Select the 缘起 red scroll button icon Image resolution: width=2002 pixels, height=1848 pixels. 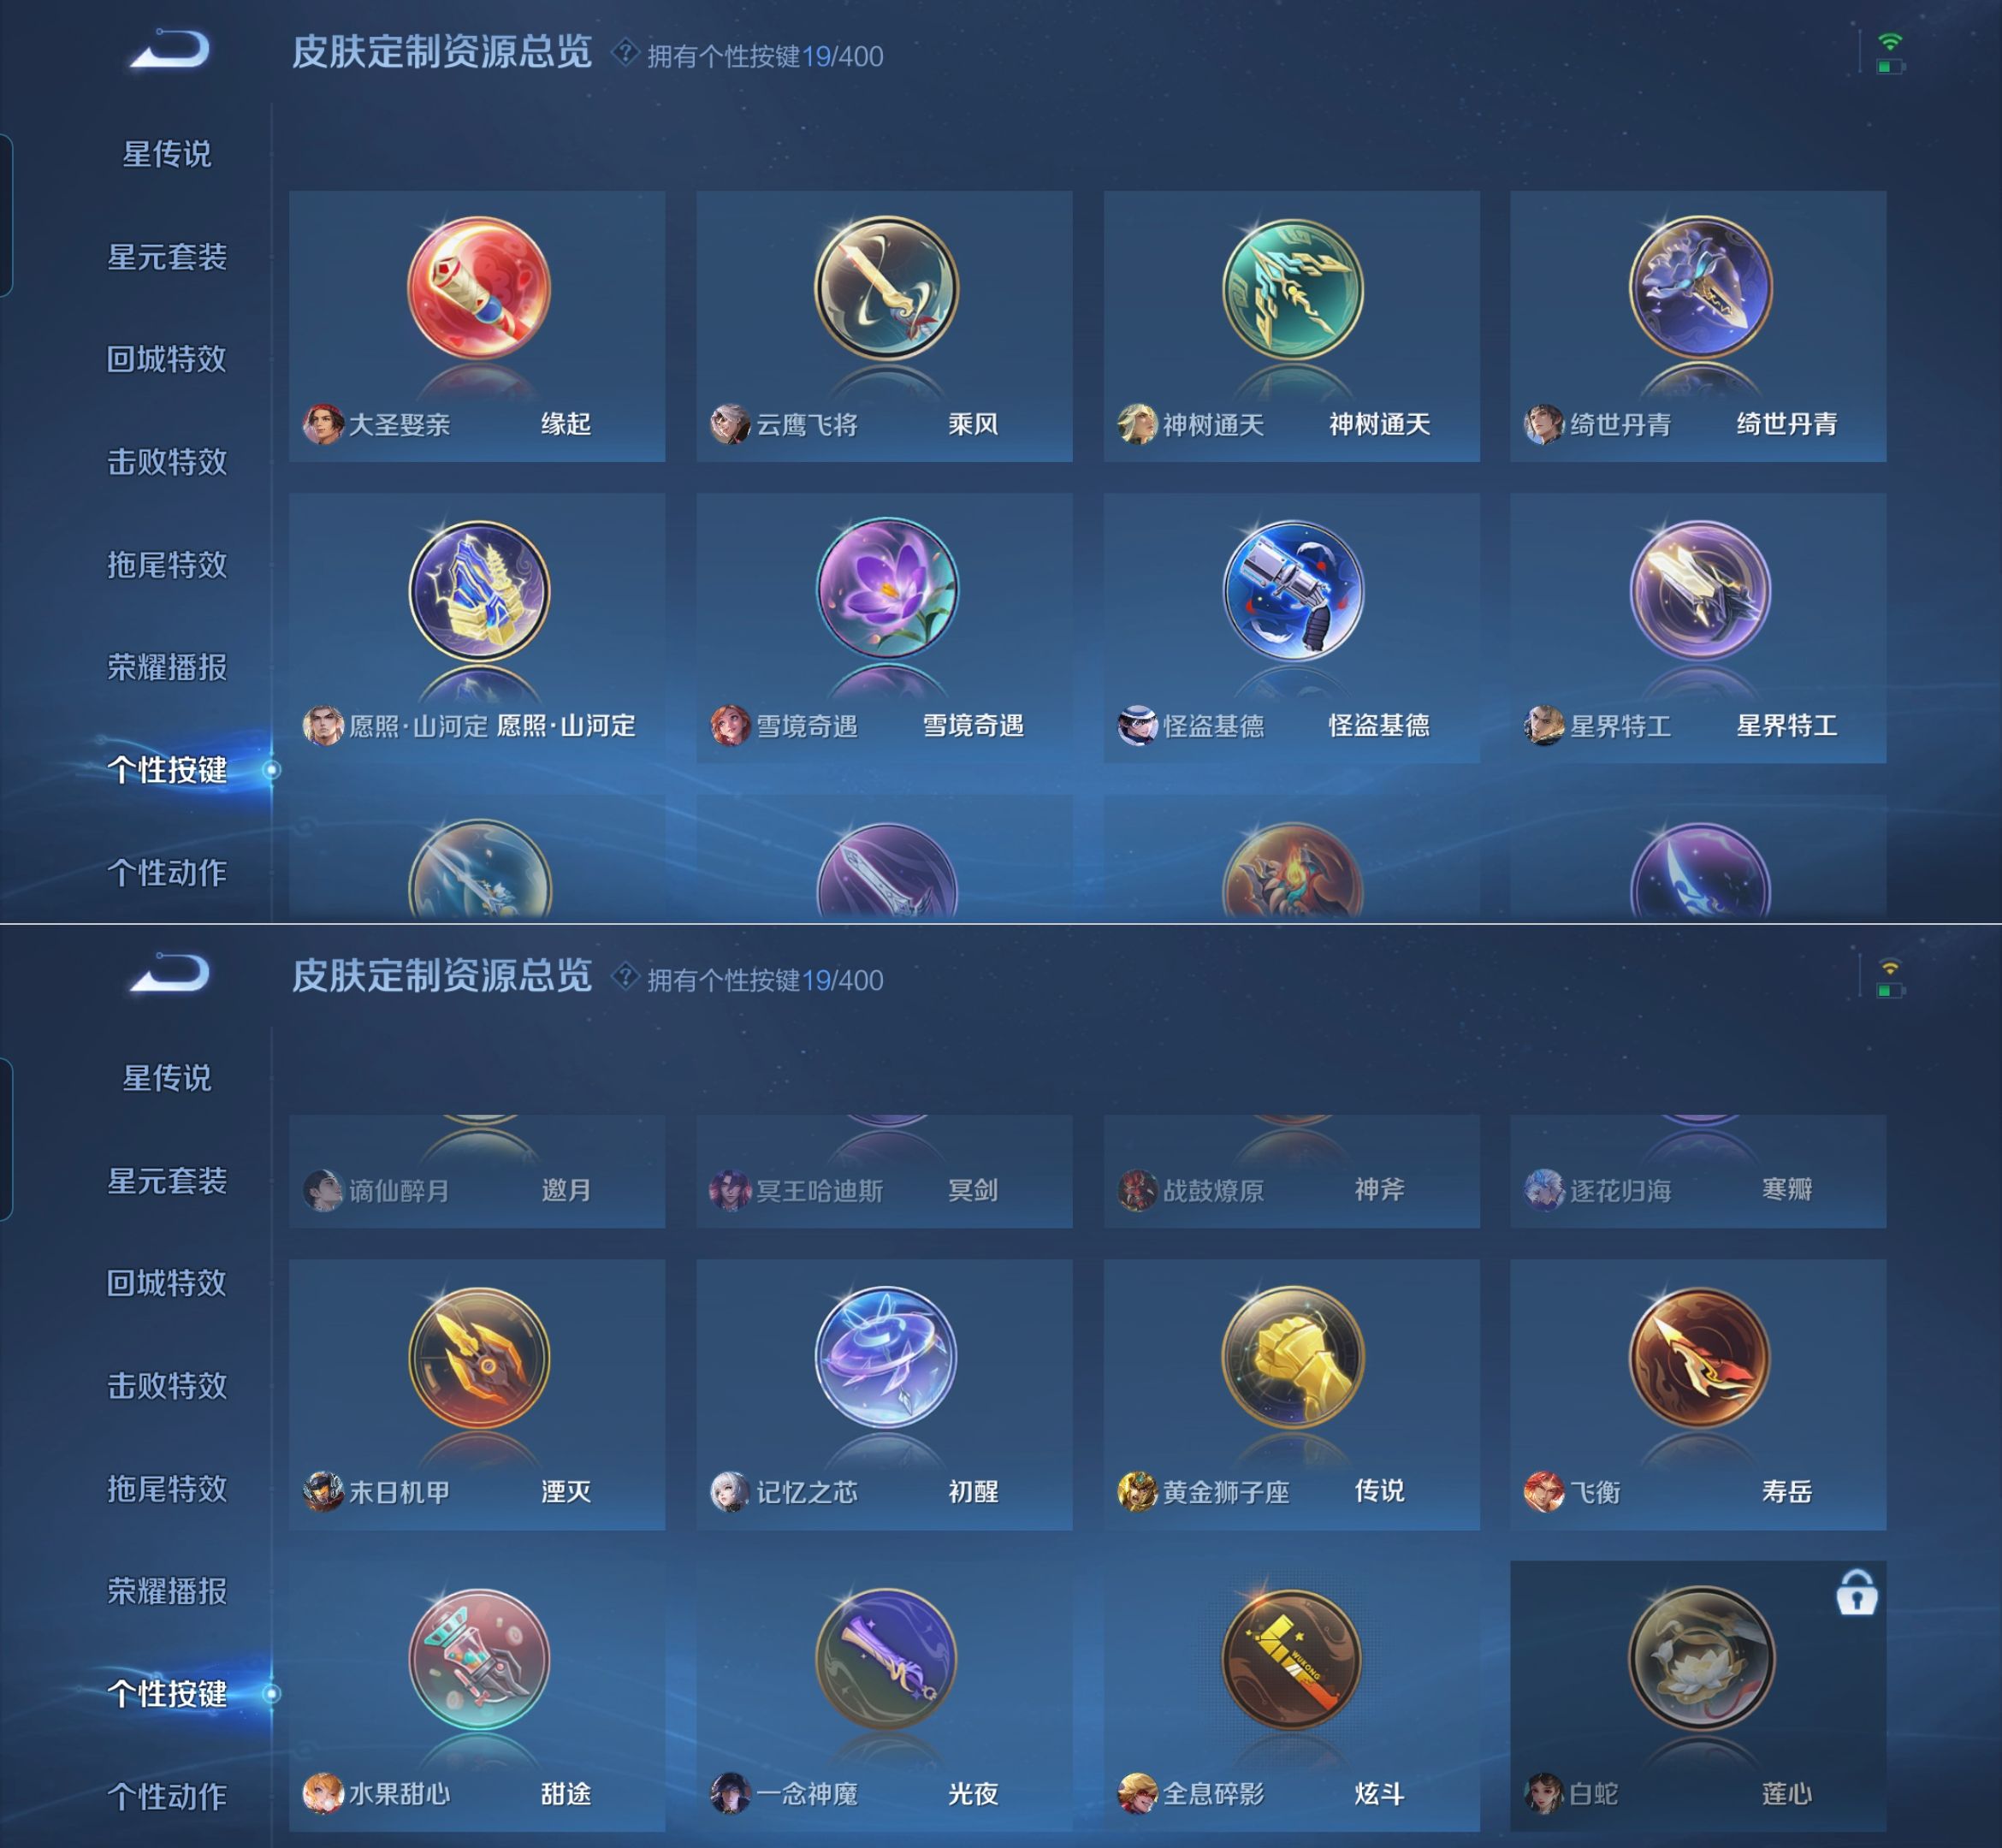coord(478,288)
